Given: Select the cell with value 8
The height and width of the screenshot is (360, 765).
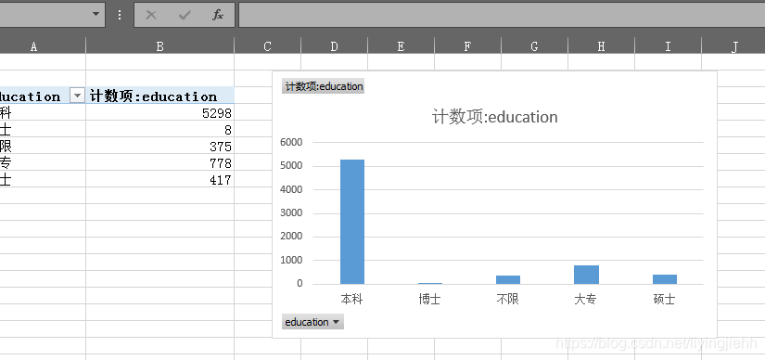Looking at the screenshot, I should click(160, 130).
